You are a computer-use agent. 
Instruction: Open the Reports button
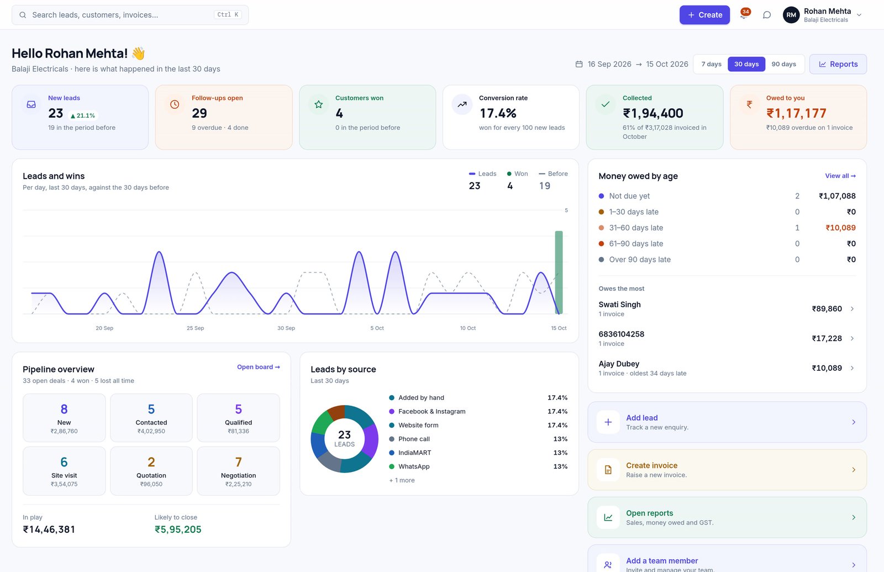click(838, 64)
